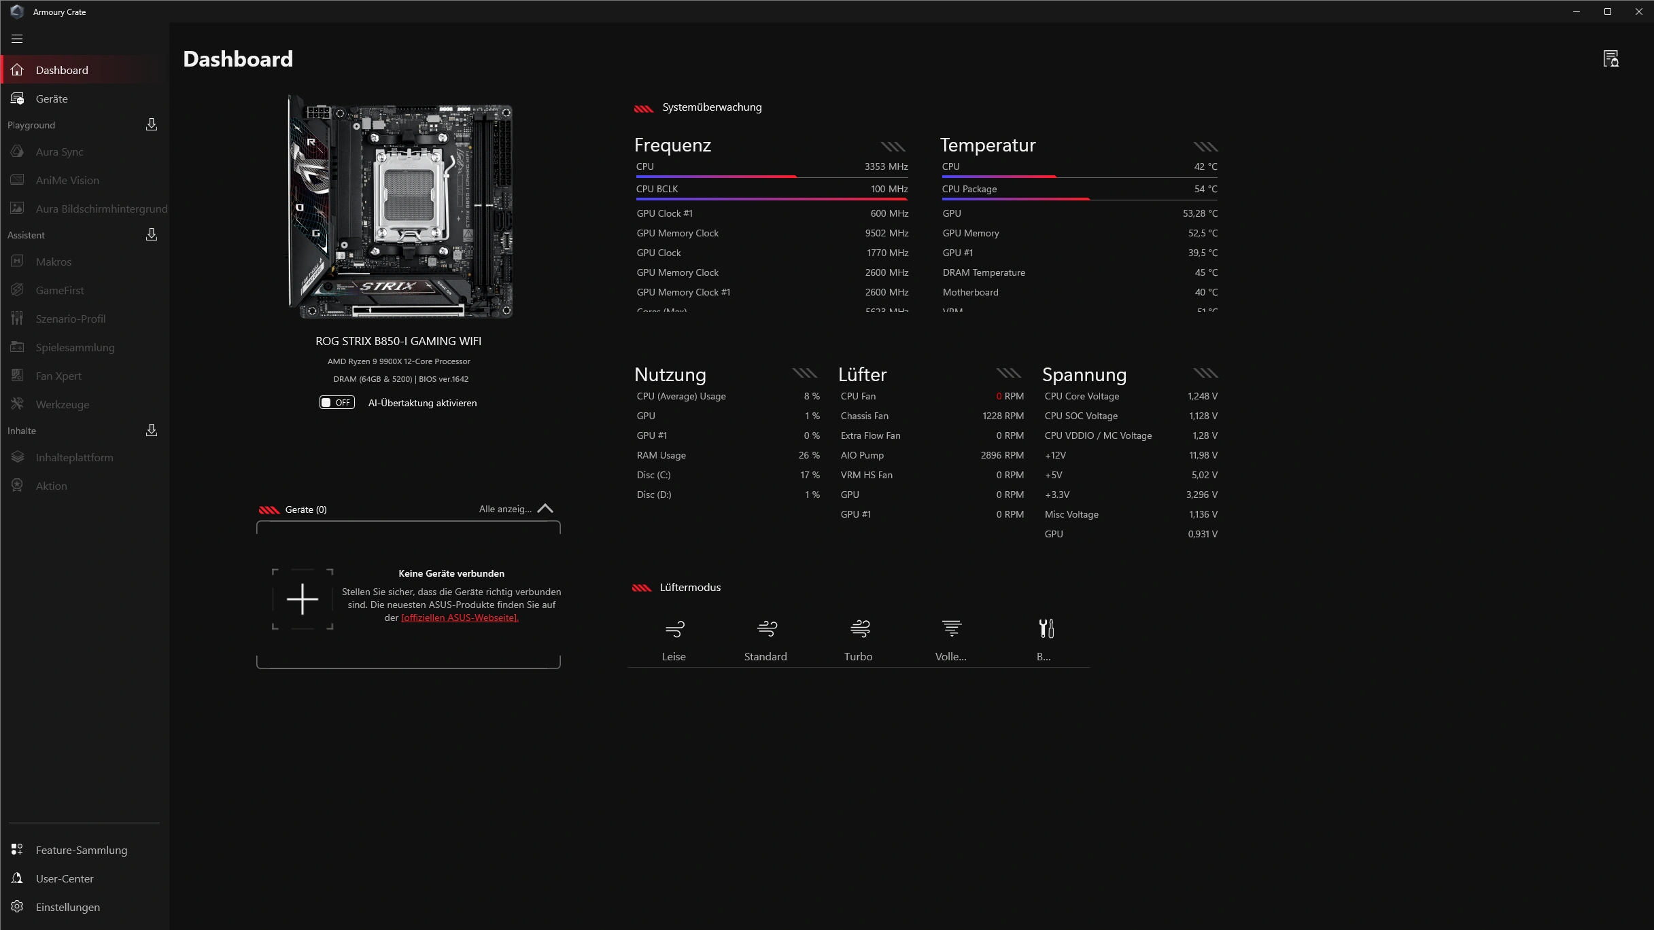1654x930 pixels.
Task: Click Alle anzeigen in Geräte panel
Action: click(504, 509)
